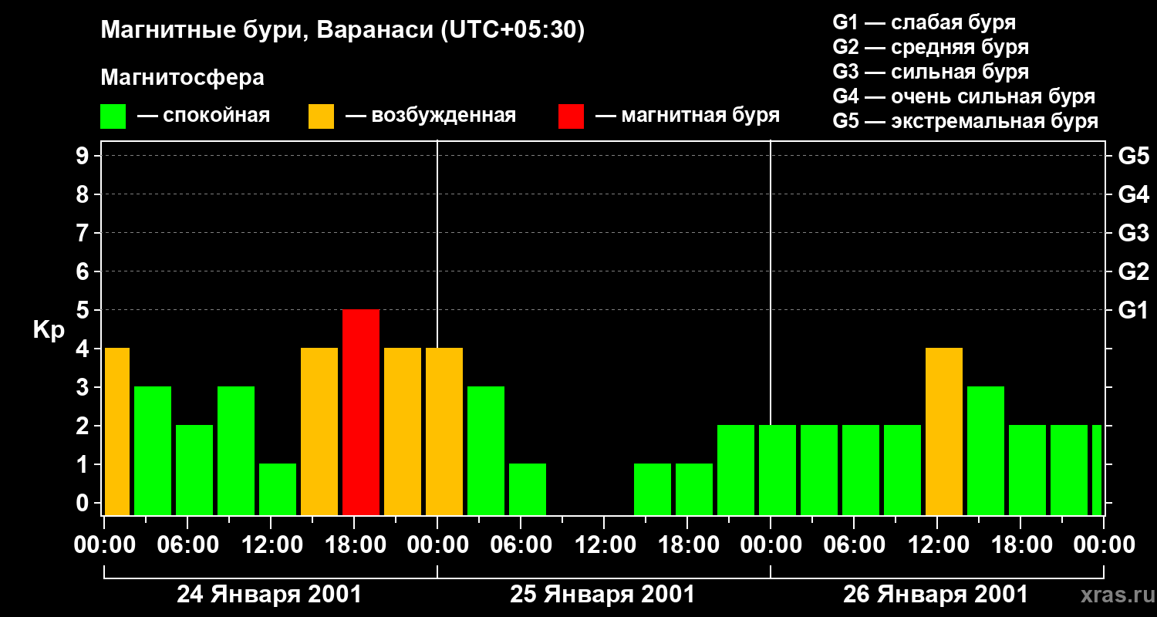
Task: Click the green Kp 3 bar on 26 Января
Action: tap(986, 450)
